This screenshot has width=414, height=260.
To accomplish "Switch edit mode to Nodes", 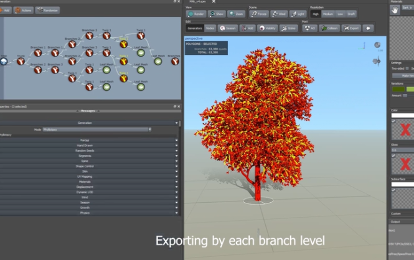I will [x=210, y=28].
